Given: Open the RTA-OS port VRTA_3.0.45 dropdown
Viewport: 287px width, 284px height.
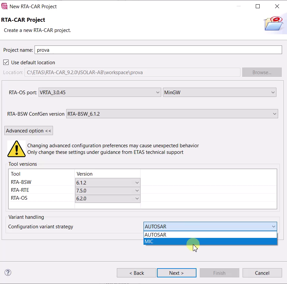Looking at the screenshot, I should click(x=100, y=92).
